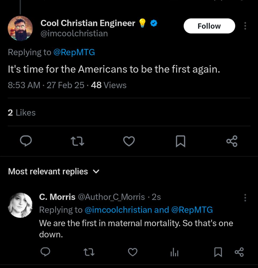Viewport: 258px width, 268px height.
Task: Open C. Morris's profile picture
Action: click(x=20, y=205)
